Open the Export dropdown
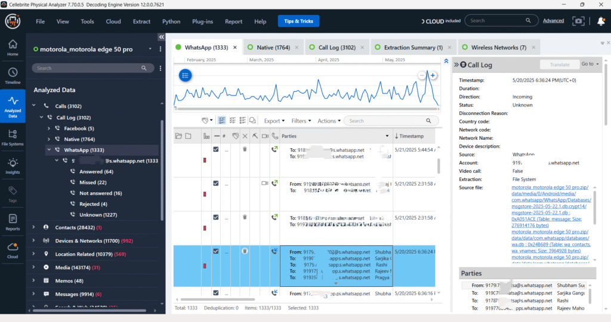Viewport: 611px width, 322px height. point(274,121)
